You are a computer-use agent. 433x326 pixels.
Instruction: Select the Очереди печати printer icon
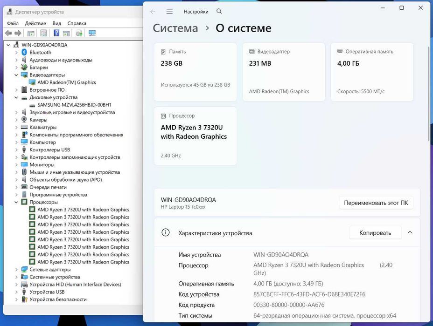[x=24, y=187]
